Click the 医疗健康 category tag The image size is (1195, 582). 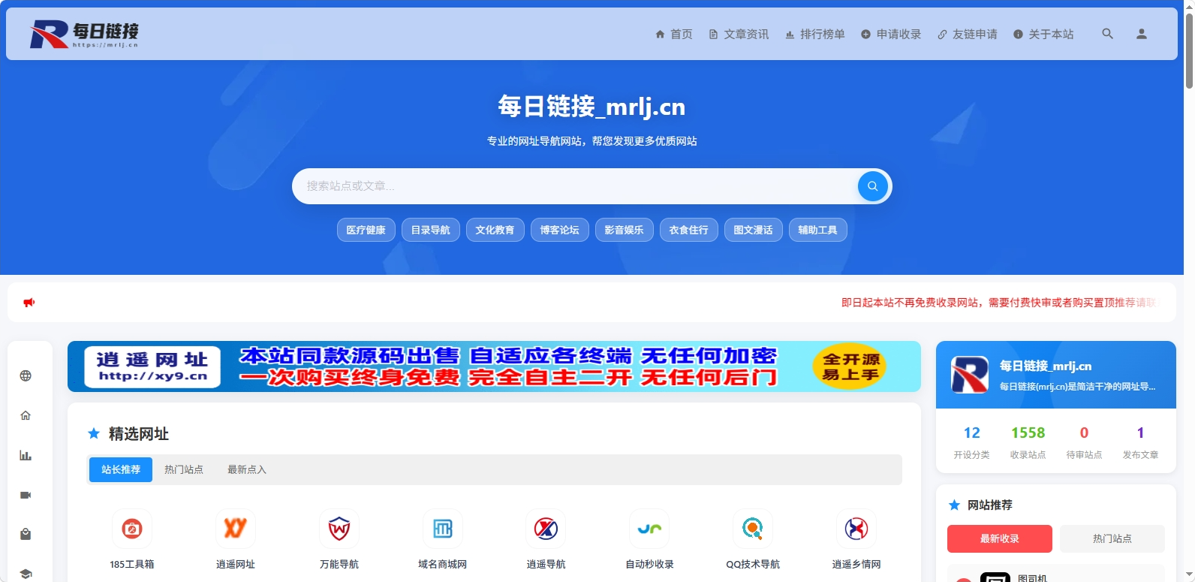pyautogui.click(x=366, y=230)
